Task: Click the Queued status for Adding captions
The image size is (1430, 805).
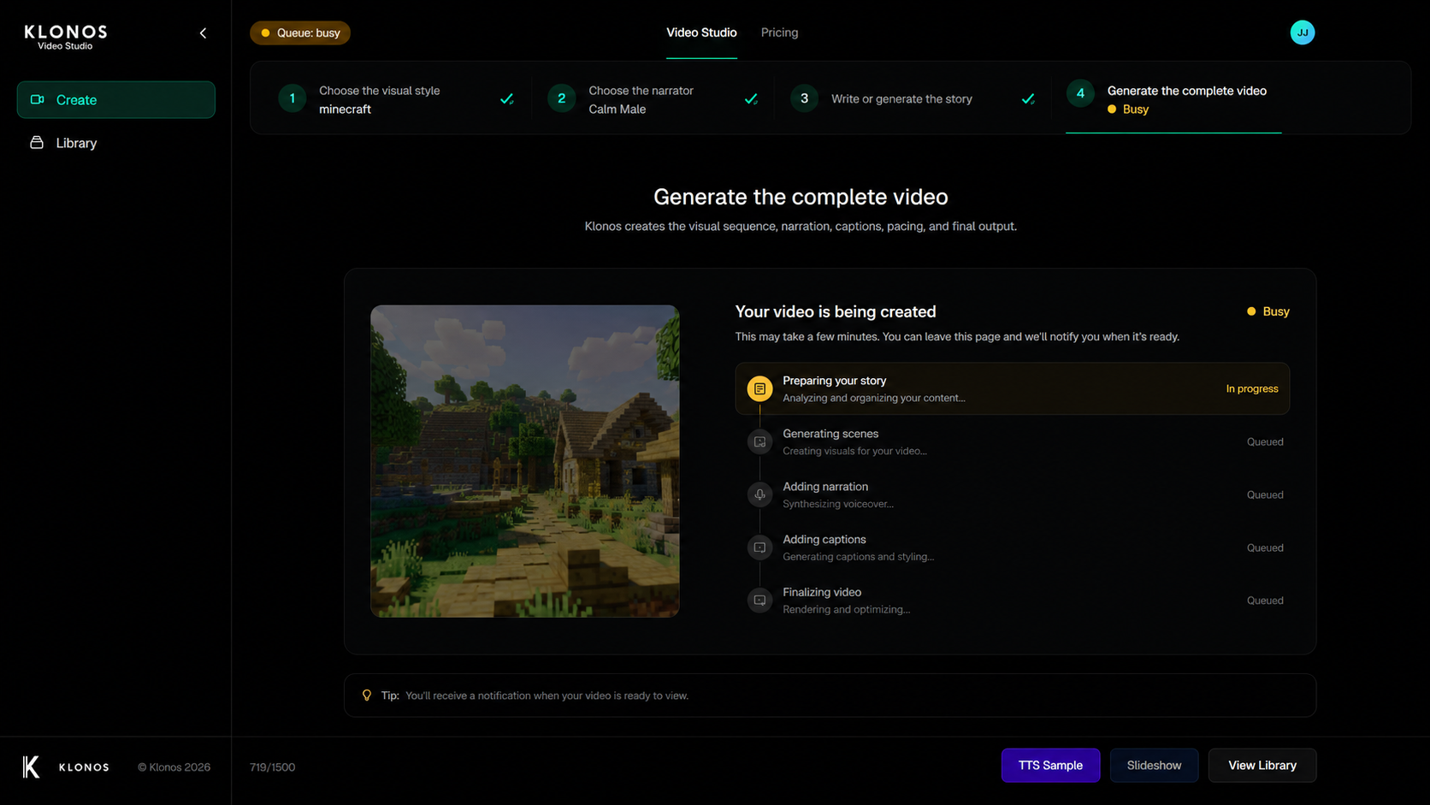Action: pos(1265,548)
